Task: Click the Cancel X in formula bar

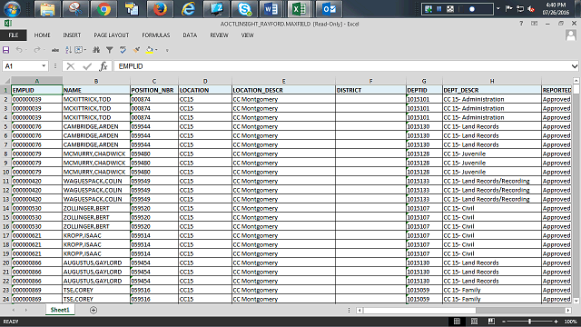Action: pyautogui.click(x=71, y=66)
